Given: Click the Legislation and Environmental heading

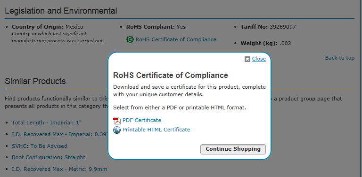Looking at the screenshot, I should (61, 11).
